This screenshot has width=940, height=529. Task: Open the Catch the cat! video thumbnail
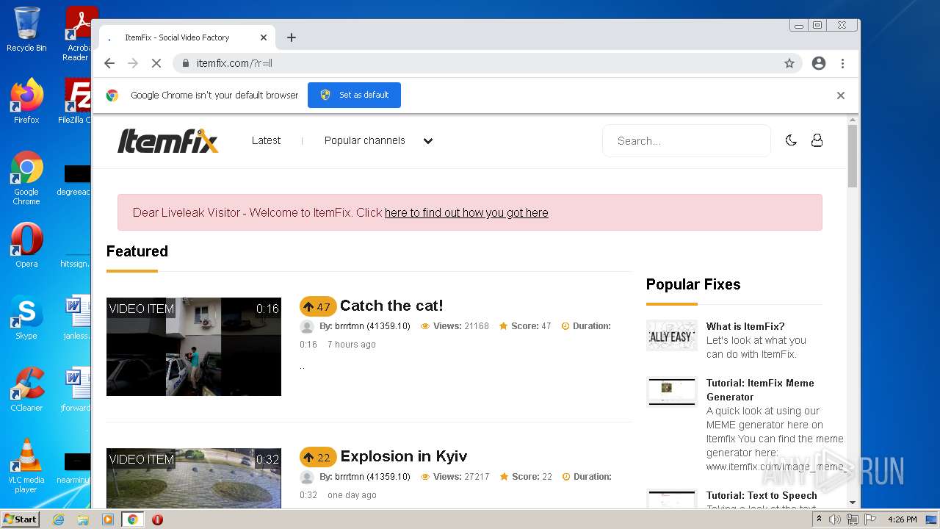[194, 347]
